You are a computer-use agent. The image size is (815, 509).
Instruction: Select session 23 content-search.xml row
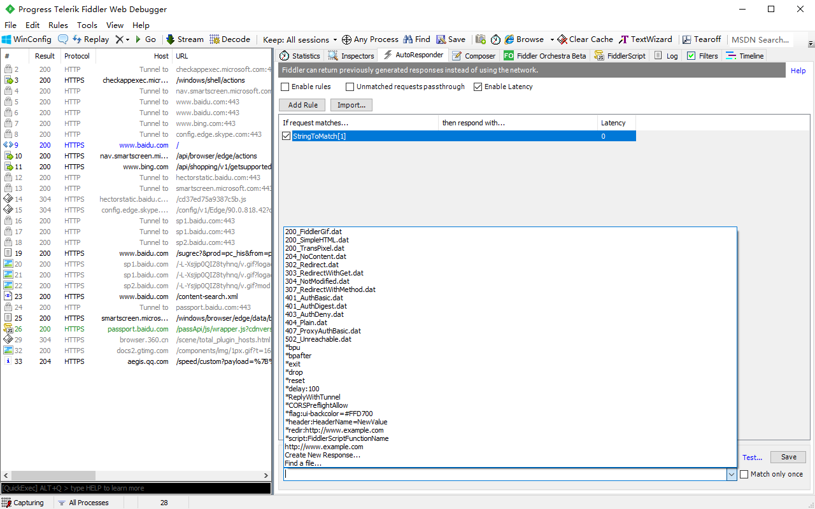point(136,296)
